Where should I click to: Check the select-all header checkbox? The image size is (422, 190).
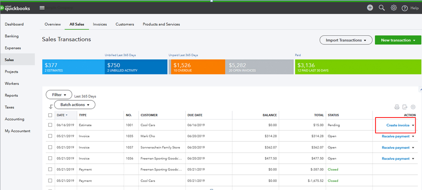(50, 115)
